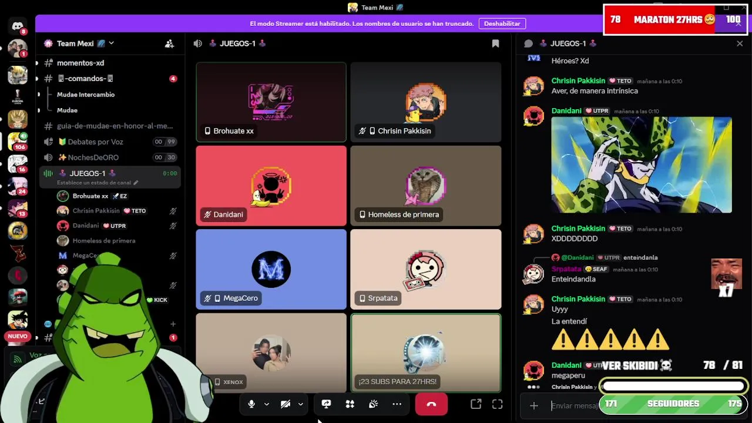
Task: Pop out the voice call window
Action: click(476, 404)
